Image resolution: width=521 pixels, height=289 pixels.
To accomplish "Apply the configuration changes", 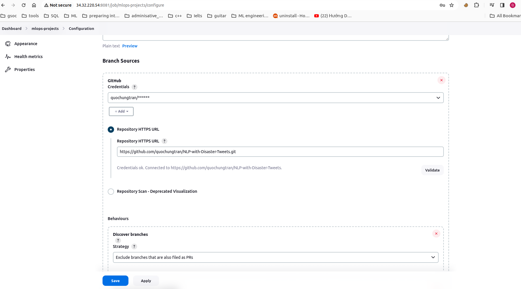I will 146,281.
